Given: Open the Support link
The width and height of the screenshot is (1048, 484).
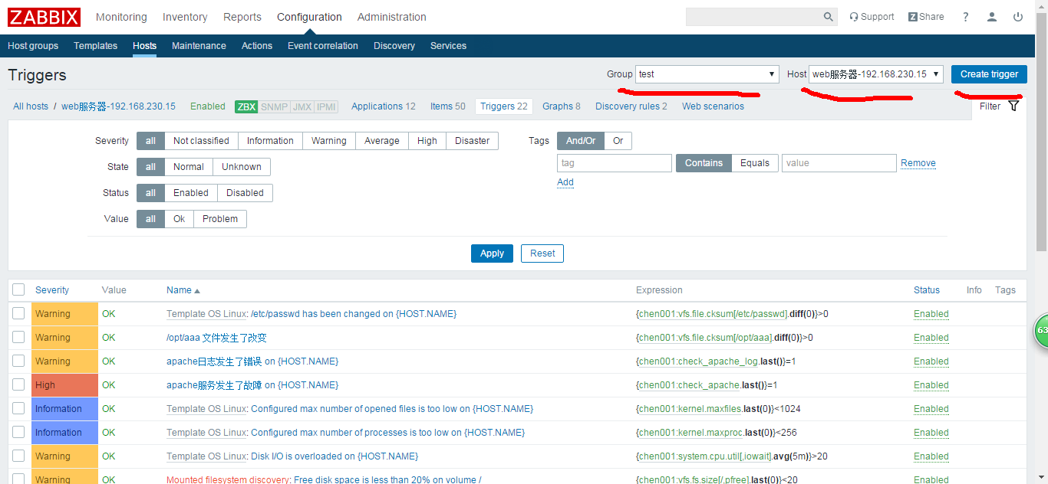Looking at the screenshot, I should (872, 17).
